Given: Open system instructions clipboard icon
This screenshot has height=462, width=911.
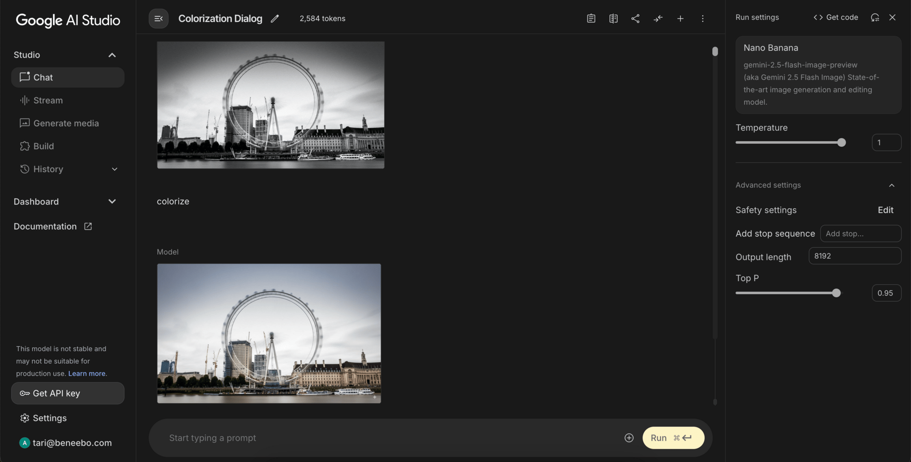Looking at the screenshot, I should (x=591, y=18).
